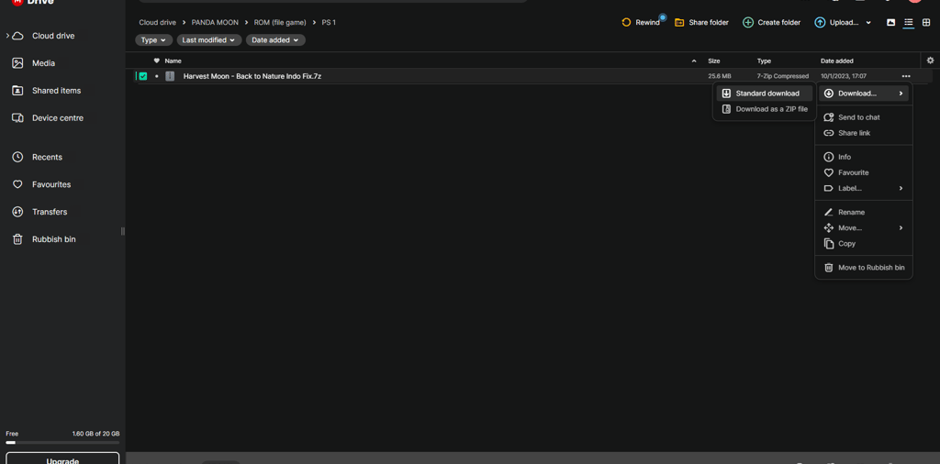Viewport: 940px width, 464px height.
Task: Open Media section
Action: point(43,63)
